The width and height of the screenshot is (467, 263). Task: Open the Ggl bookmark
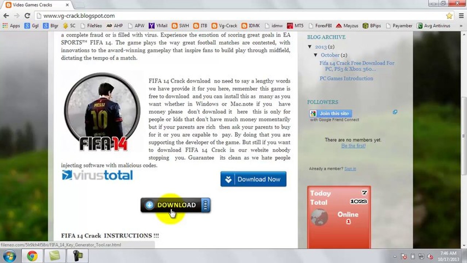click(31, 26)
